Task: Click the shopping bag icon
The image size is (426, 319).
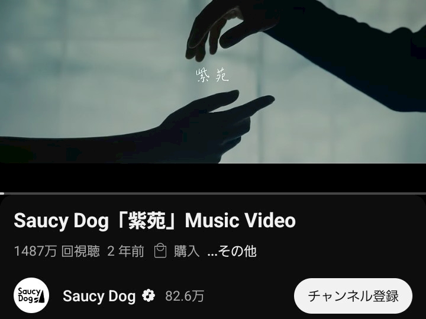Action: [x=160, y=250]
